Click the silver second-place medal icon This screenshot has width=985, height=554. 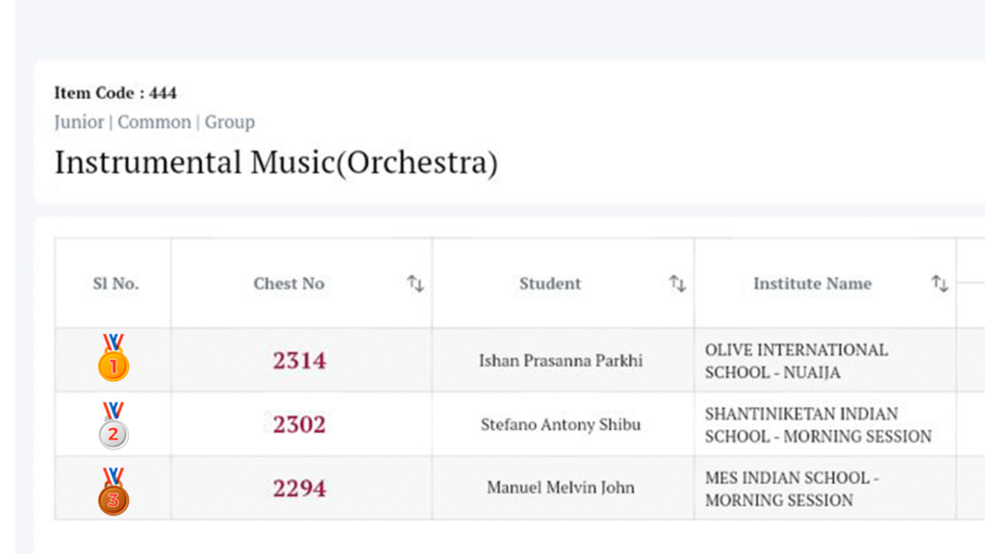pos(113,425)
